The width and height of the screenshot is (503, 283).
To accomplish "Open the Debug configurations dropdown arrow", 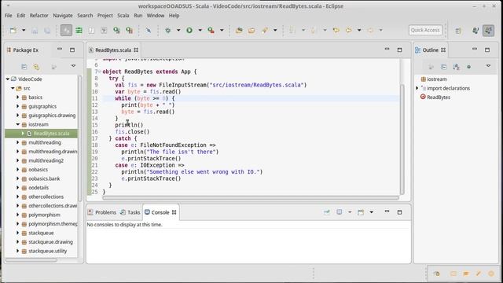I will point(178,30).
